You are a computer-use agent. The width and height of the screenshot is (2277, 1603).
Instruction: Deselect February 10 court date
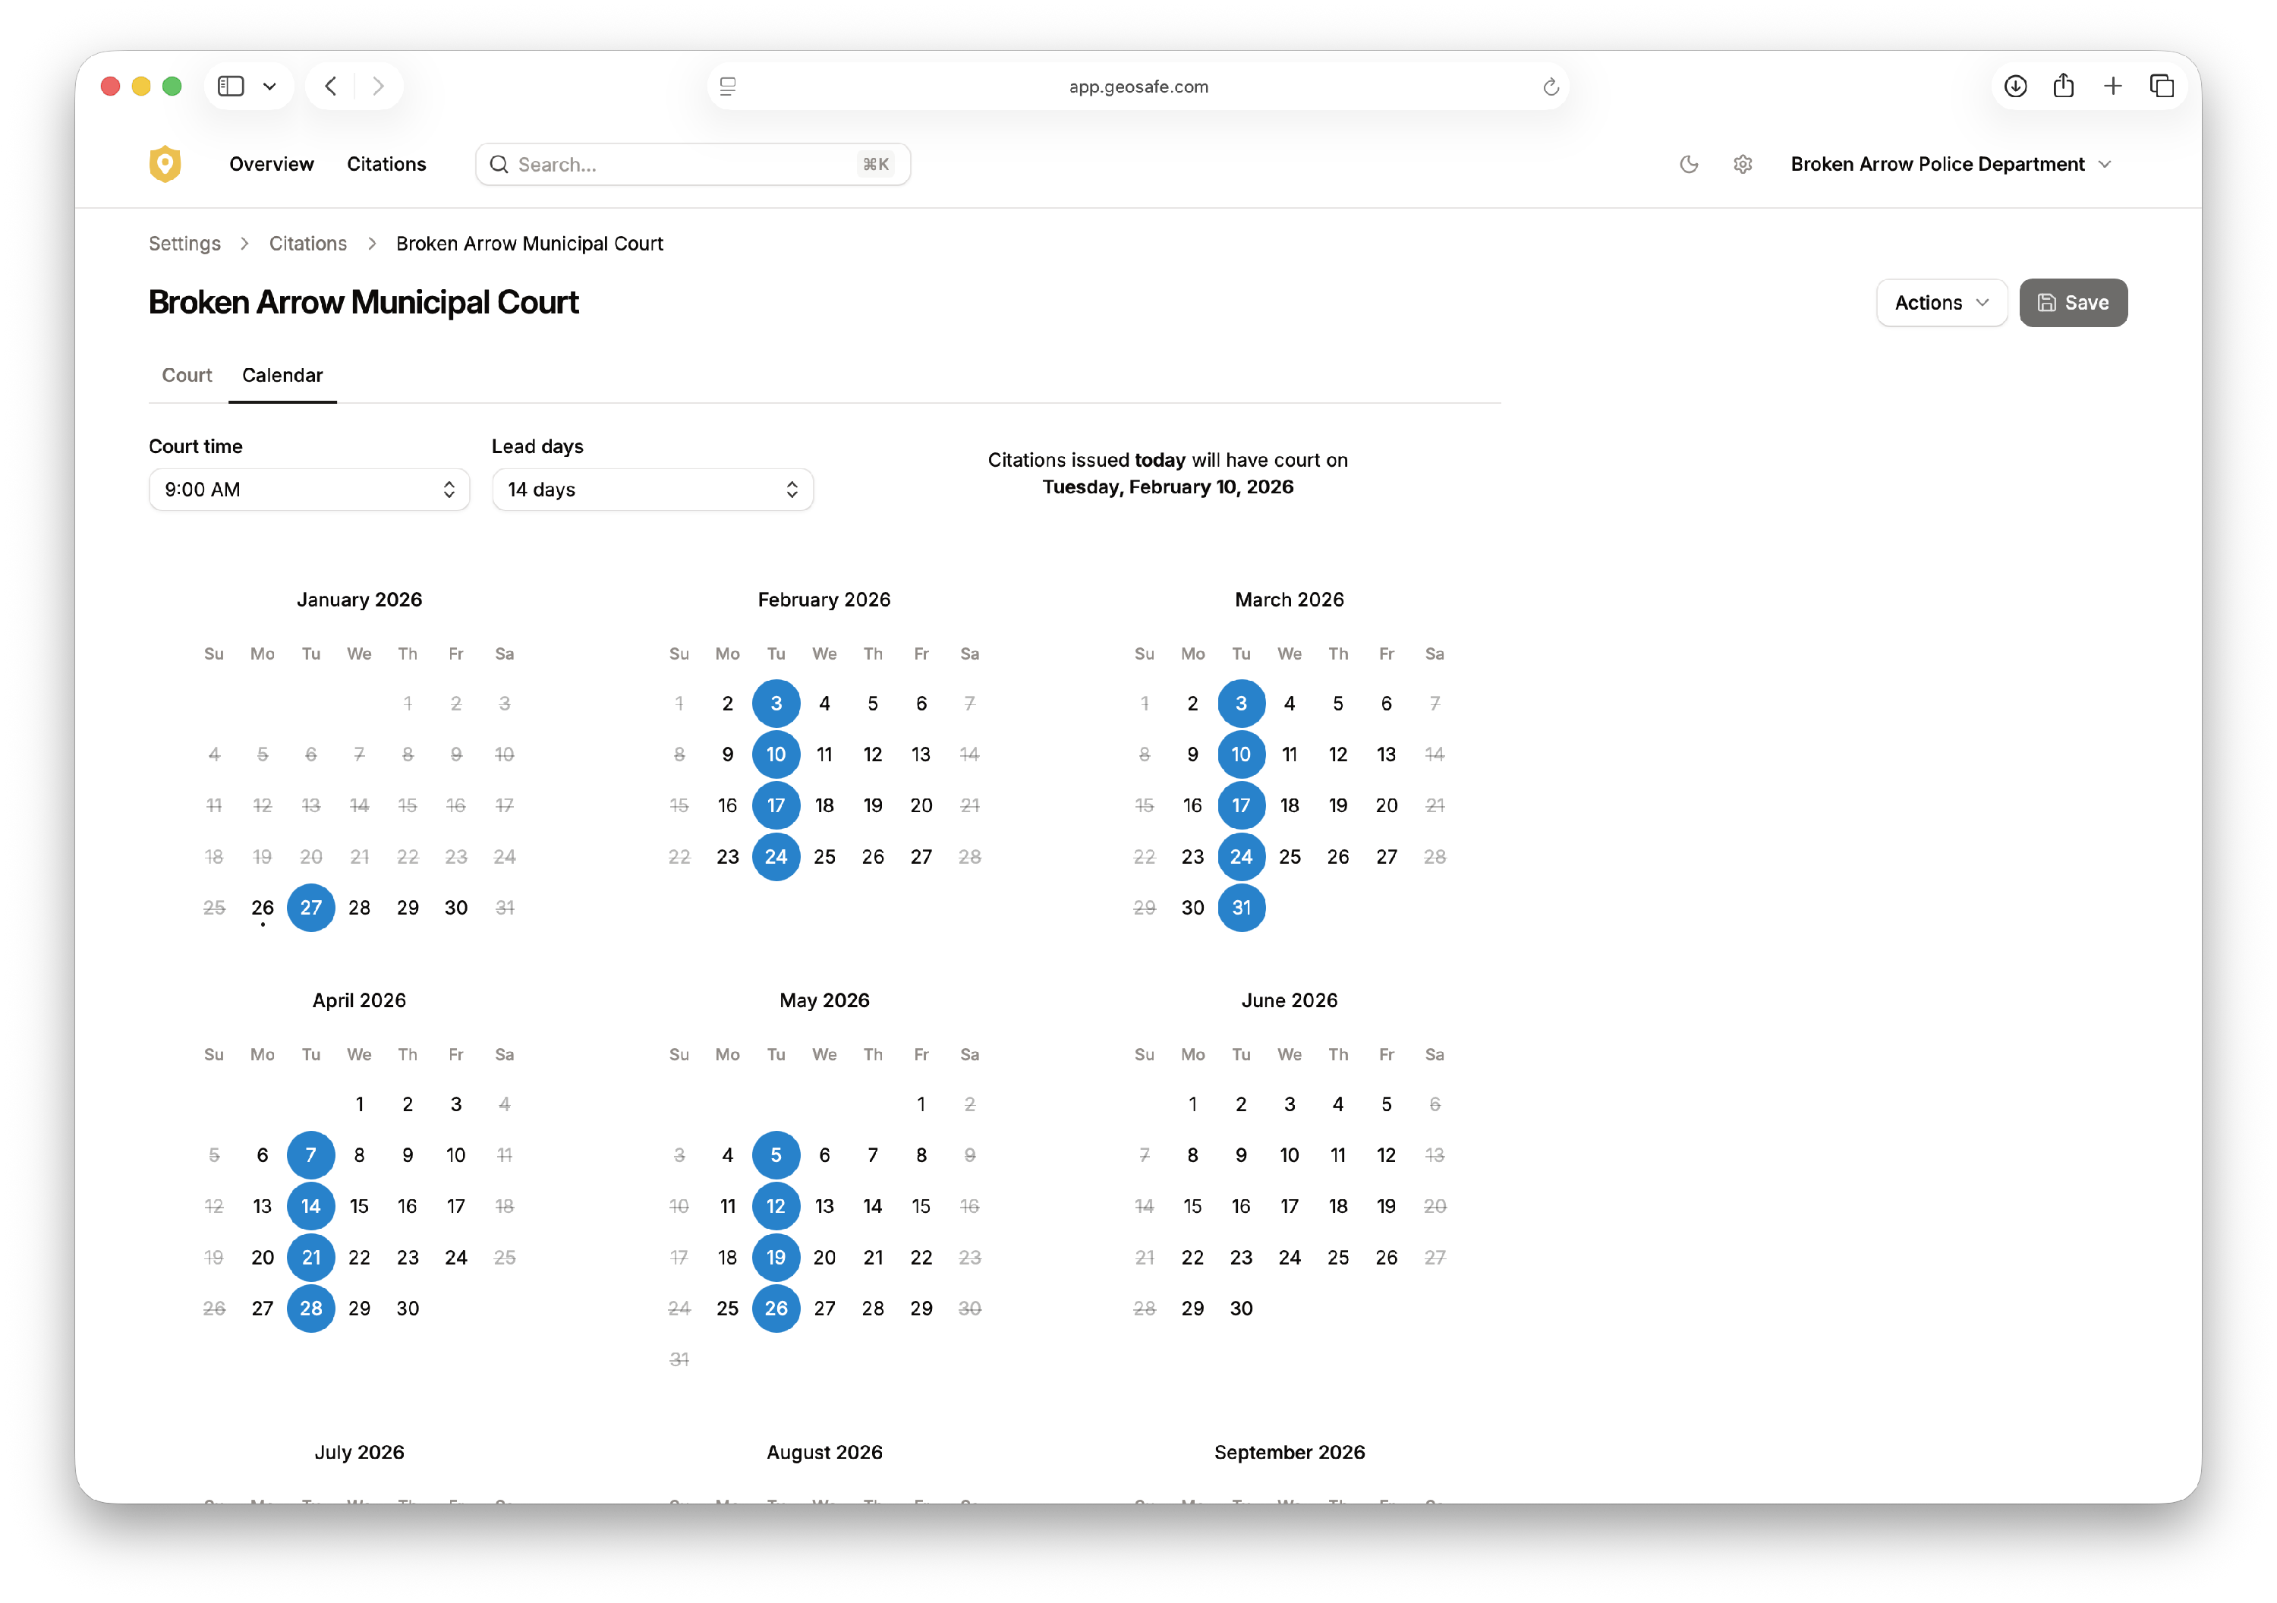pos(776,754)
